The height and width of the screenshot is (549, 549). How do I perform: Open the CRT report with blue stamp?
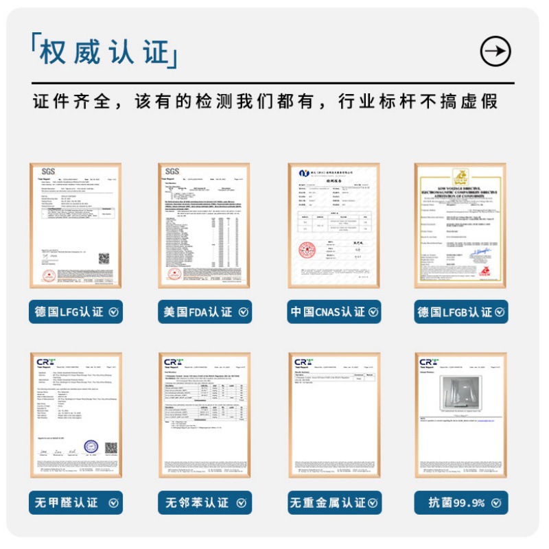pyautogui.click(x=76, y=415)
